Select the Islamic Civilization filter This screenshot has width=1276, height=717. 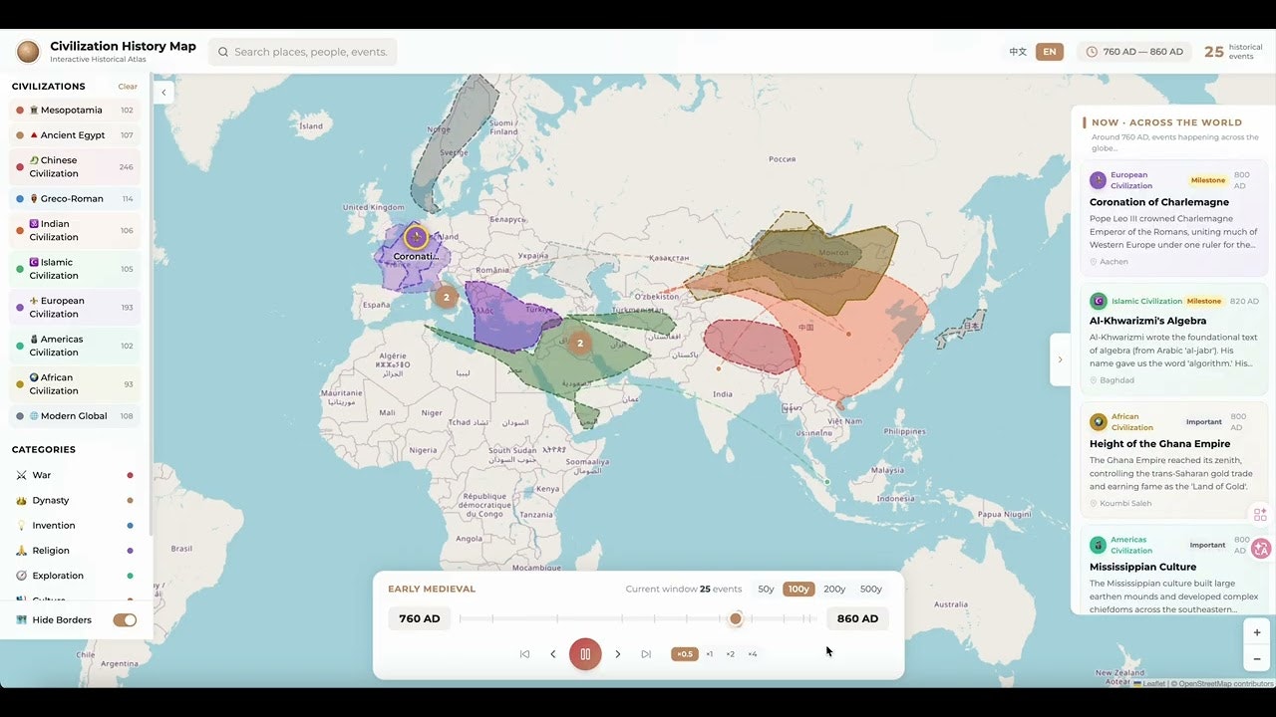70,268
